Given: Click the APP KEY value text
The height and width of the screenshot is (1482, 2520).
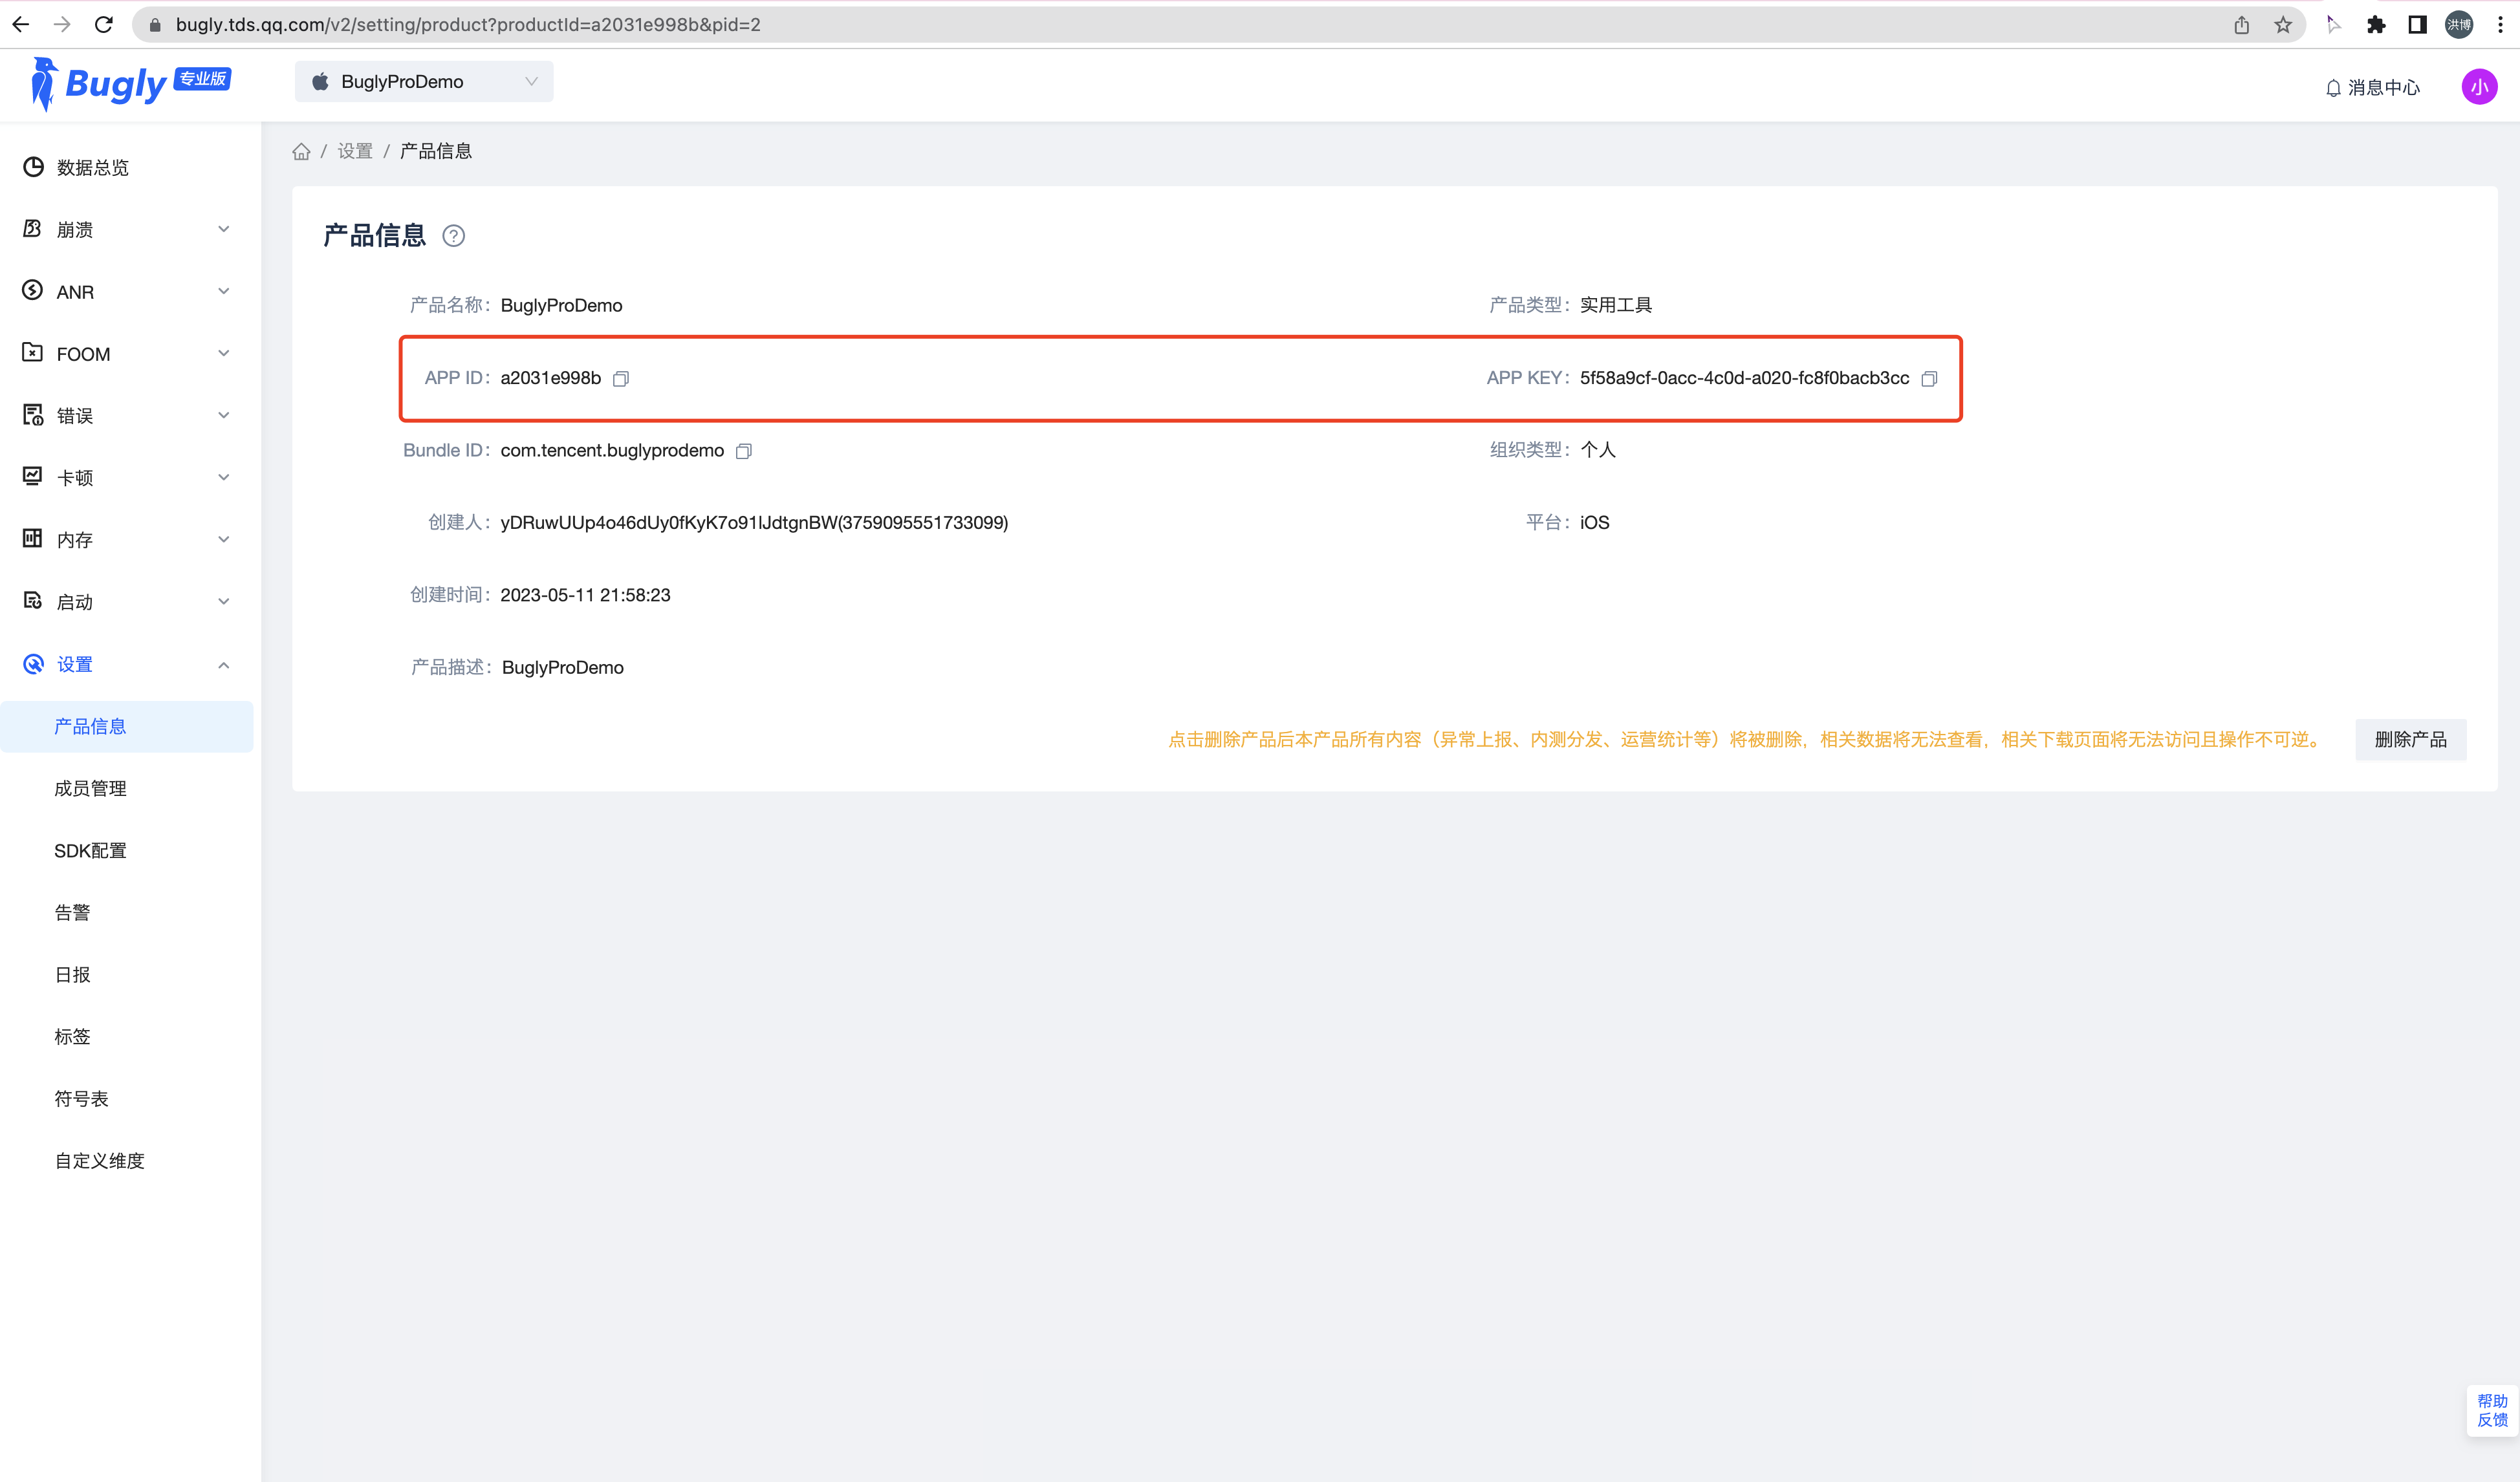Looking at the screenshot, I should tap(1744, 379).
